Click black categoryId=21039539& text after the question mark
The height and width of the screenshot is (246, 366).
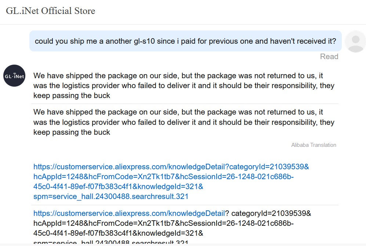click(x=271, y=213)
